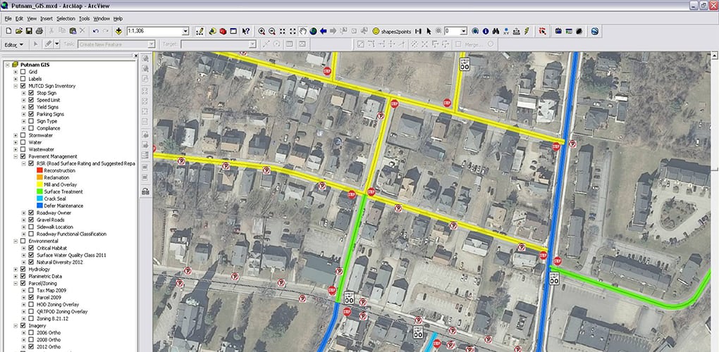Image resolution: width=719 pixels, height=352 pixels.
Task: Click the Fixed Zoom In arrows icon
Action: (x=283, y=31)
